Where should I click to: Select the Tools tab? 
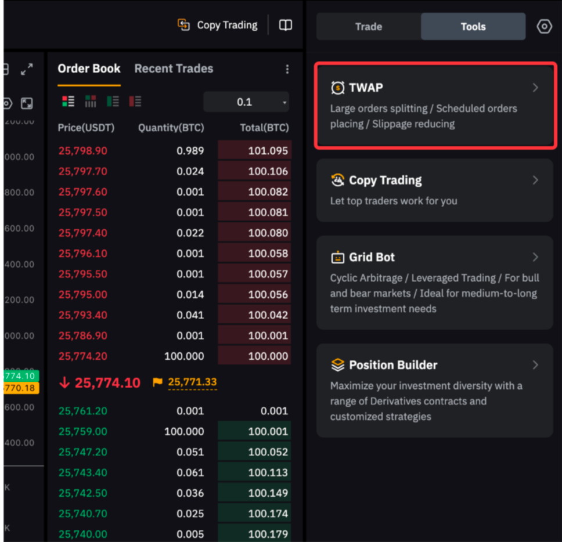473,27
